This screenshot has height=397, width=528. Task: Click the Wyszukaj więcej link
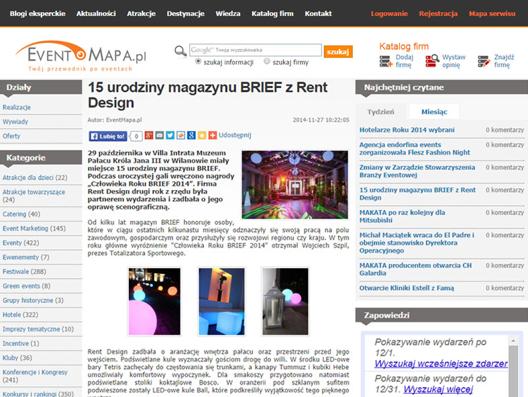[x=438, y=389]
